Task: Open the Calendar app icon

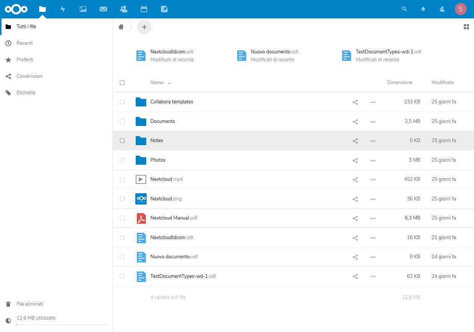Action: [x=144, y=9]
